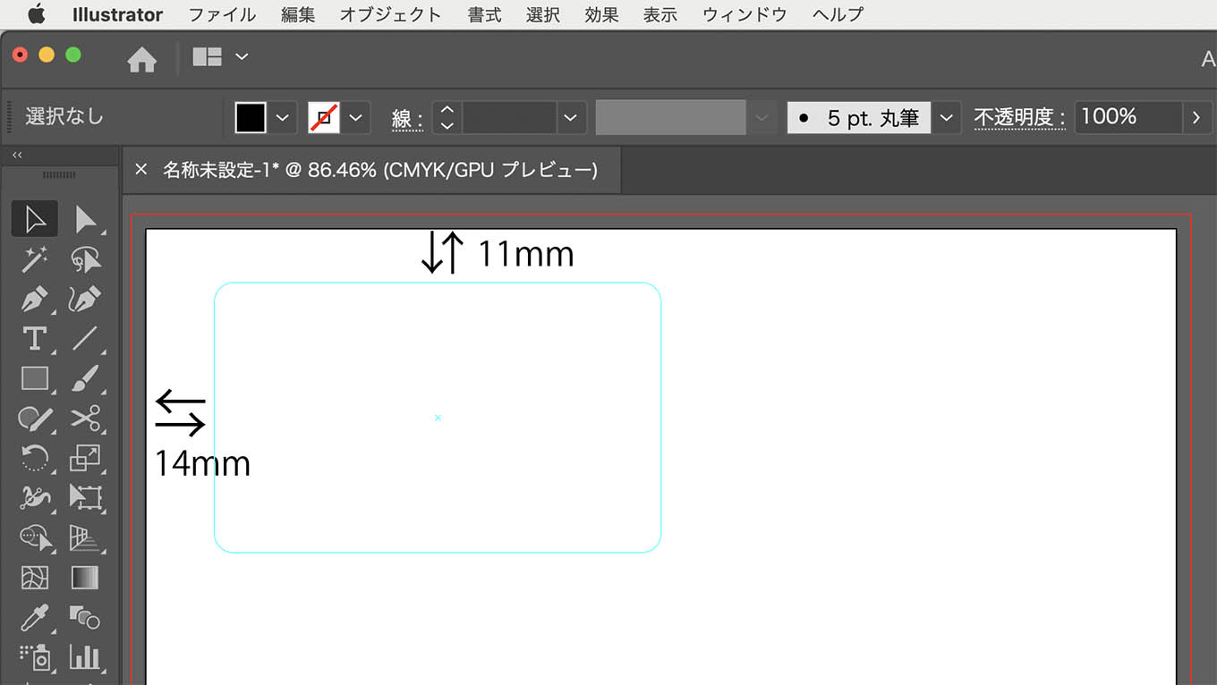Select the Selection tool (black arrow)
The height and width of the screenshot is (685, 1217).
[x=35, y=218]
